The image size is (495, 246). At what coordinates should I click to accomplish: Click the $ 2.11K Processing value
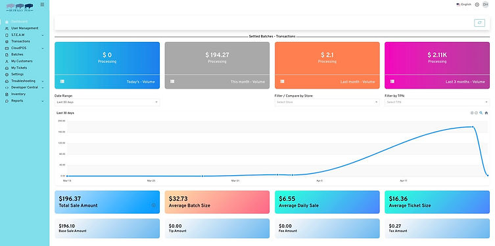click(437, 55)
